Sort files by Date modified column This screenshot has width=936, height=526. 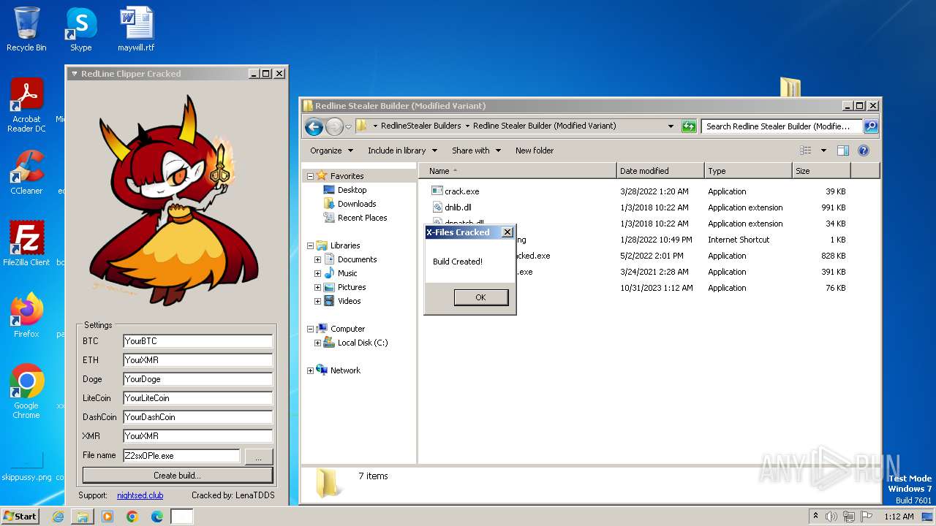pyautogui.click(x=661, y=171)
